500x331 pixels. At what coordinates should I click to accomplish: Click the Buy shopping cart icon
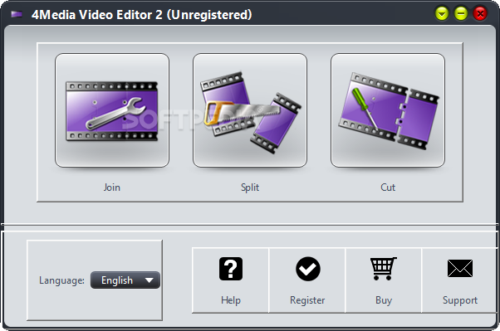[x=383, y=269]
